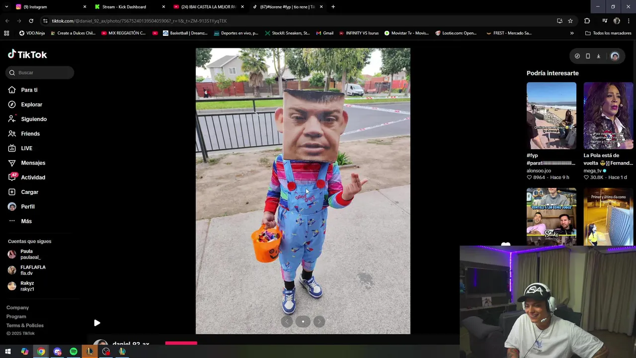Open the Gmail bookmark
This screenshot has width=636, height=358.
(324, 33)
